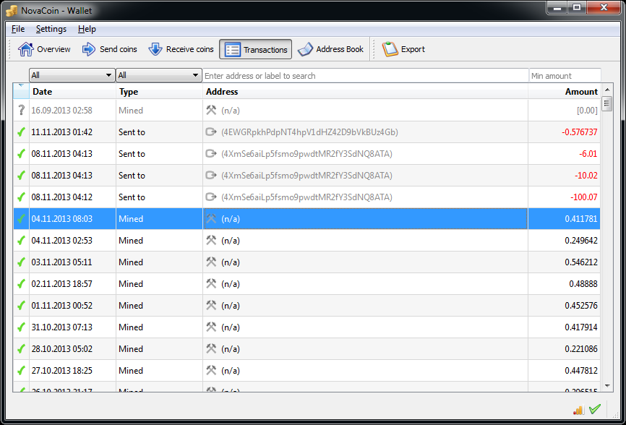Open the transaction type All dropdown
This screenshot has width=626, height=425.
[x=158, y=74]
